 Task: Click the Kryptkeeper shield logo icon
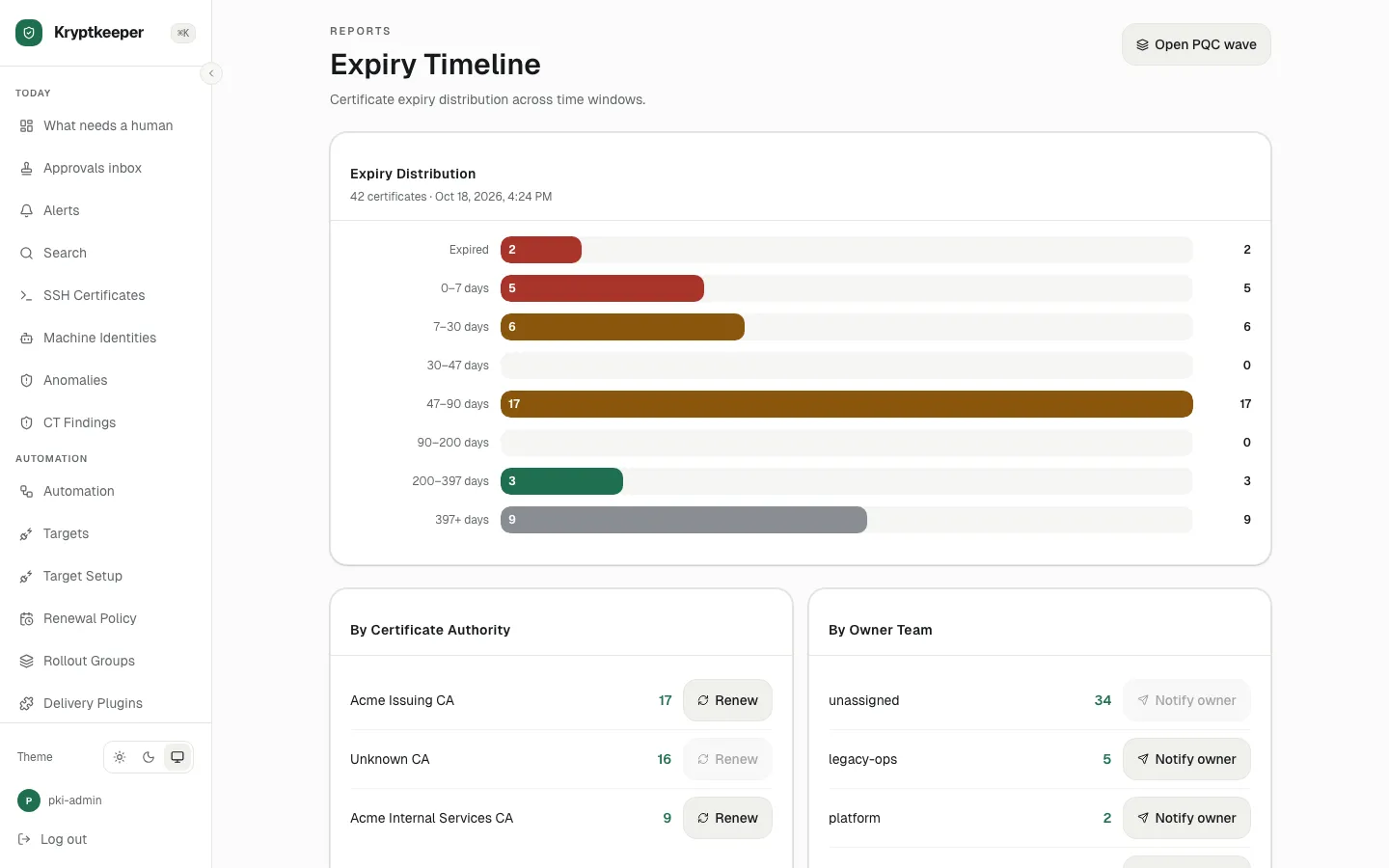29,33
